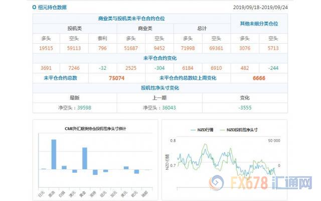This screenshot has height=201, width=321.
Task: Select the change value -304
Action: pos(159,68)
